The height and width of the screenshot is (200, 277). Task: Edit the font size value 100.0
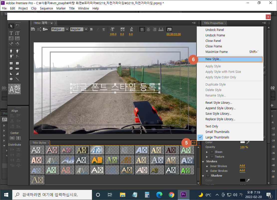click(113, 34)
